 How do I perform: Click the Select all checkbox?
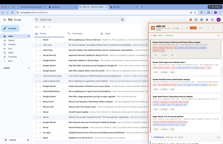36,27
